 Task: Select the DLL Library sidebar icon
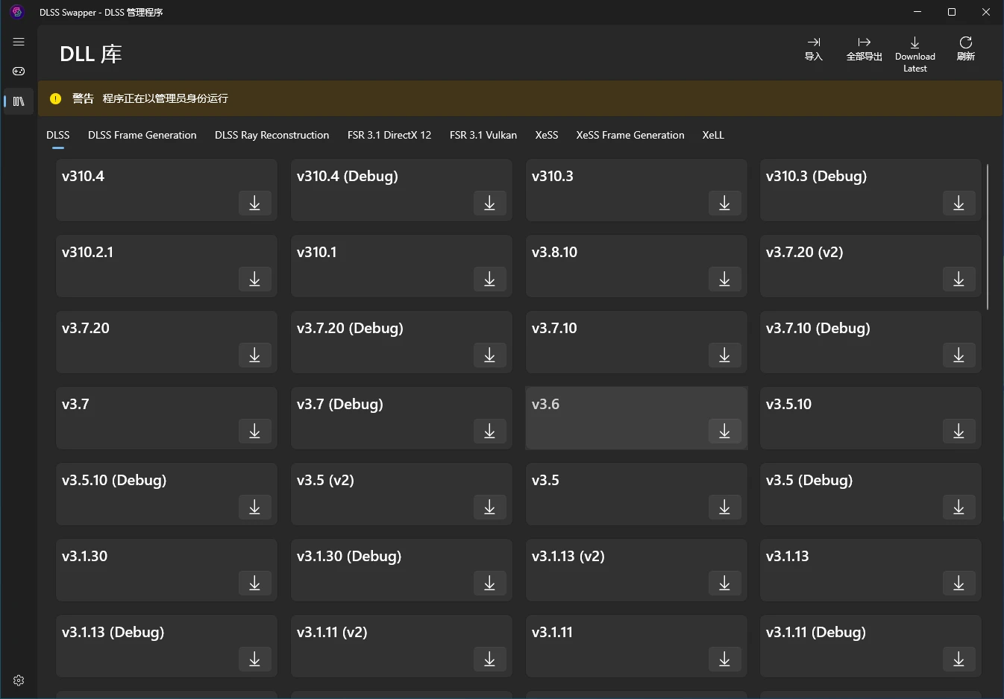[x=19, y=101]
